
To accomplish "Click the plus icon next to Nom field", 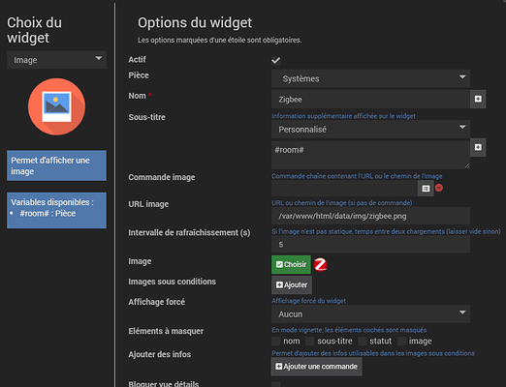I will (x=478, y=99).
